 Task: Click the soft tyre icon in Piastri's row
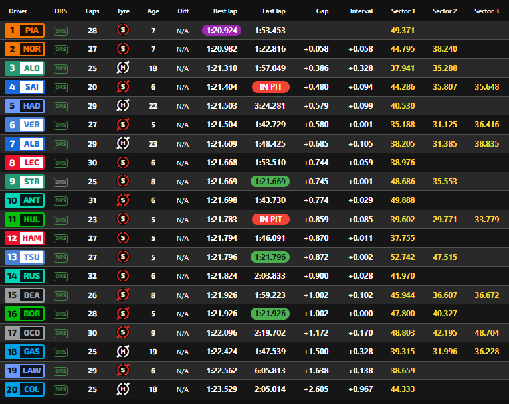123,31
